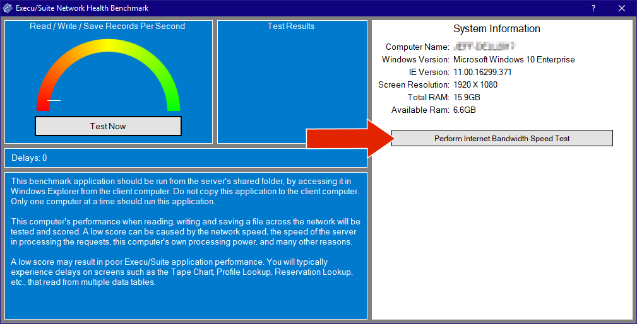Click the colored speed gauge arc
Screen dimensions: 637x324
pyautogui.click(x=108, y=75)
